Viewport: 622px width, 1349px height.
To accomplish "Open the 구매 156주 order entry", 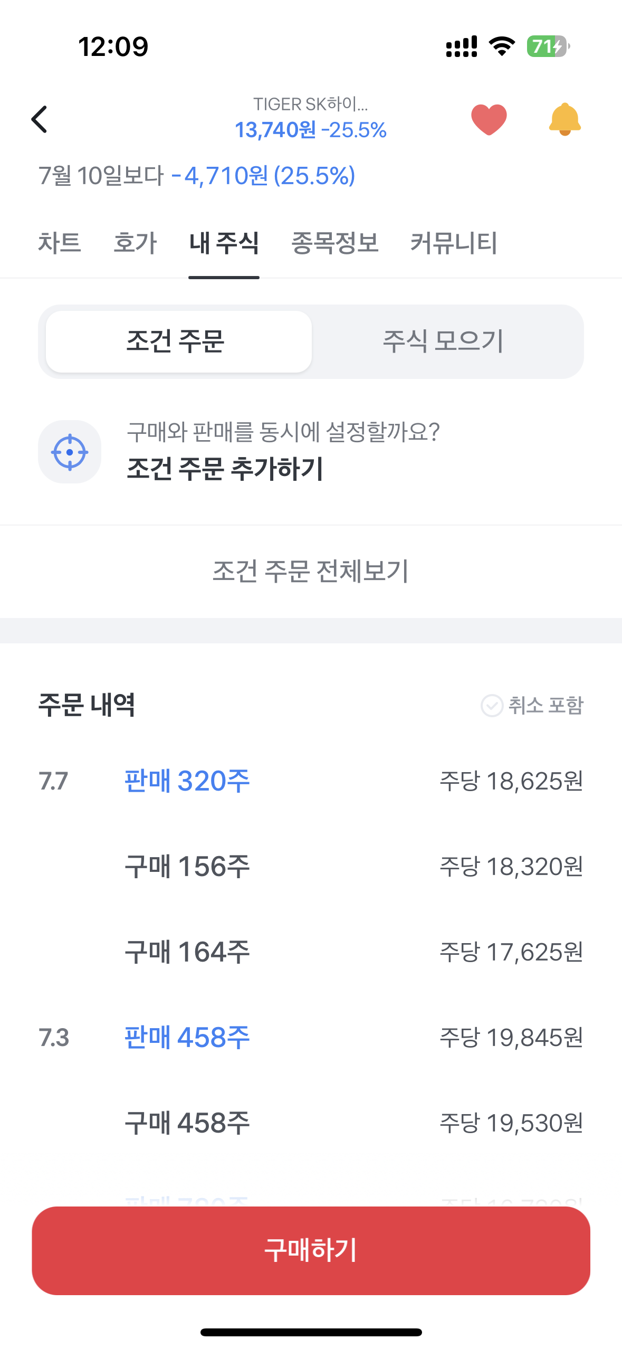I will [x=311, y=867].
